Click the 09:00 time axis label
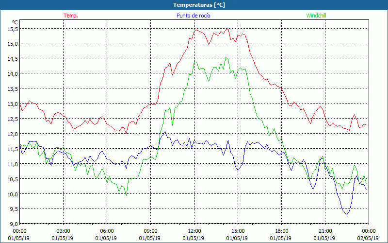This screenshot has height=243, width=388. (150, 231)
